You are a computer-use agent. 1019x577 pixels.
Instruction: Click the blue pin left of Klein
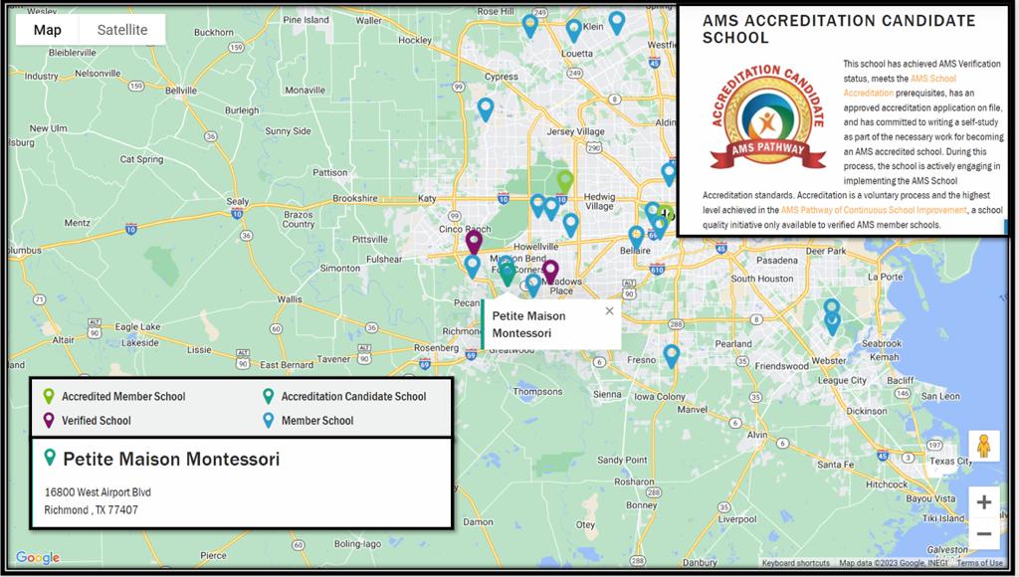pyautogui.click(x=573, y=31)
